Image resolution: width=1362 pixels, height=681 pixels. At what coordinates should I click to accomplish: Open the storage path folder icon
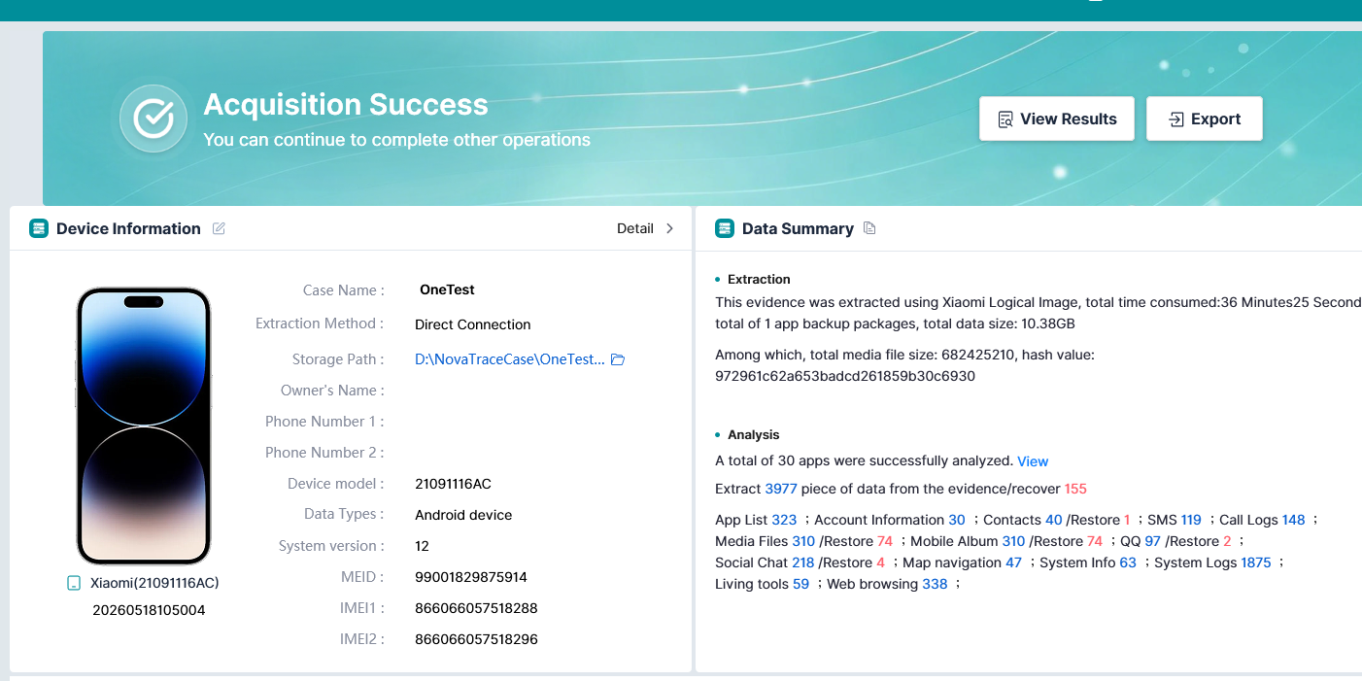(617, 359)
